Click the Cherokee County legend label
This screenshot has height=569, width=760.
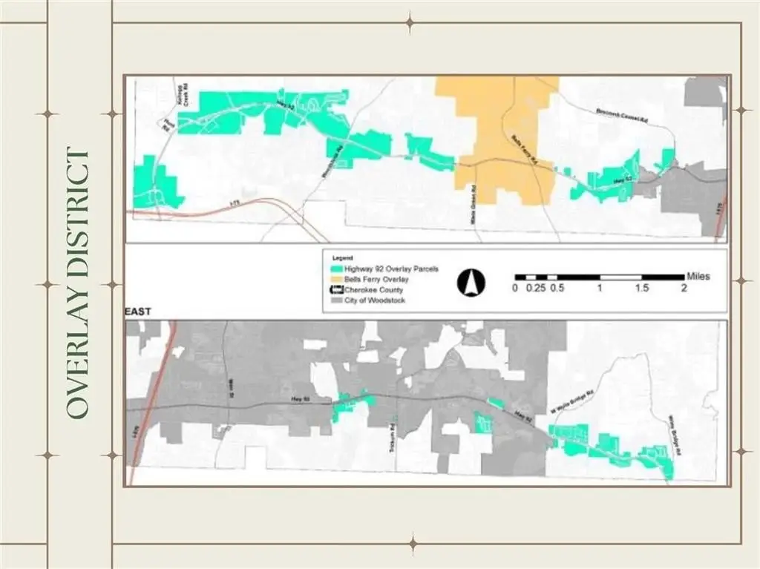pyautogui.click(x=373, y=289)
